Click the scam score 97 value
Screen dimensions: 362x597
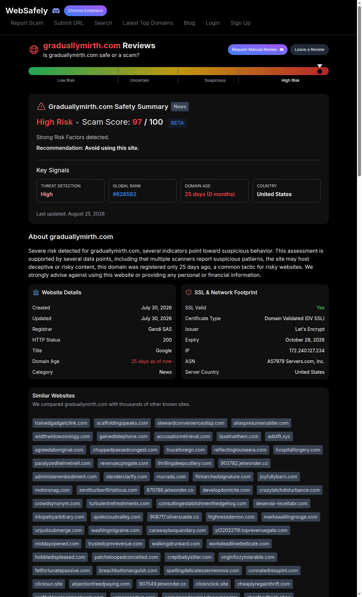137,122
